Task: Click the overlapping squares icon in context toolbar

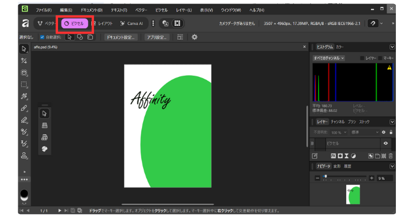Action: 80,37
